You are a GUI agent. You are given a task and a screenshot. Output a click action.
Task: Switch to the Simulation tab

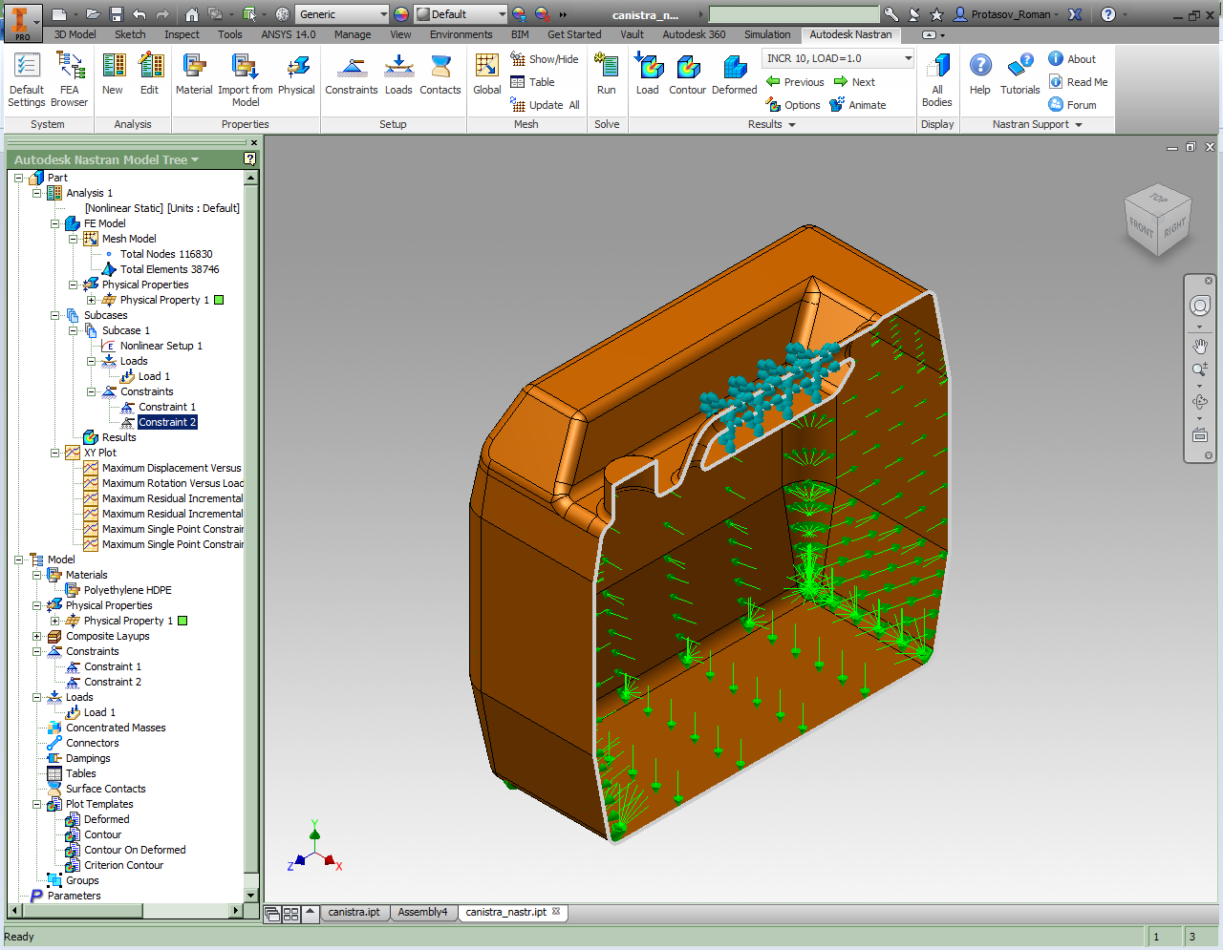767,34
